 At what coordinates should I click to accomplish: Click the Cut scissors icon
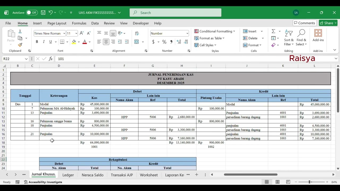[x=20, y=31]
